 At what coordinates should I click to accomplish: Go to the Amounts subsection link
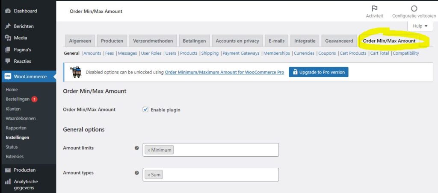coord(92,53)
